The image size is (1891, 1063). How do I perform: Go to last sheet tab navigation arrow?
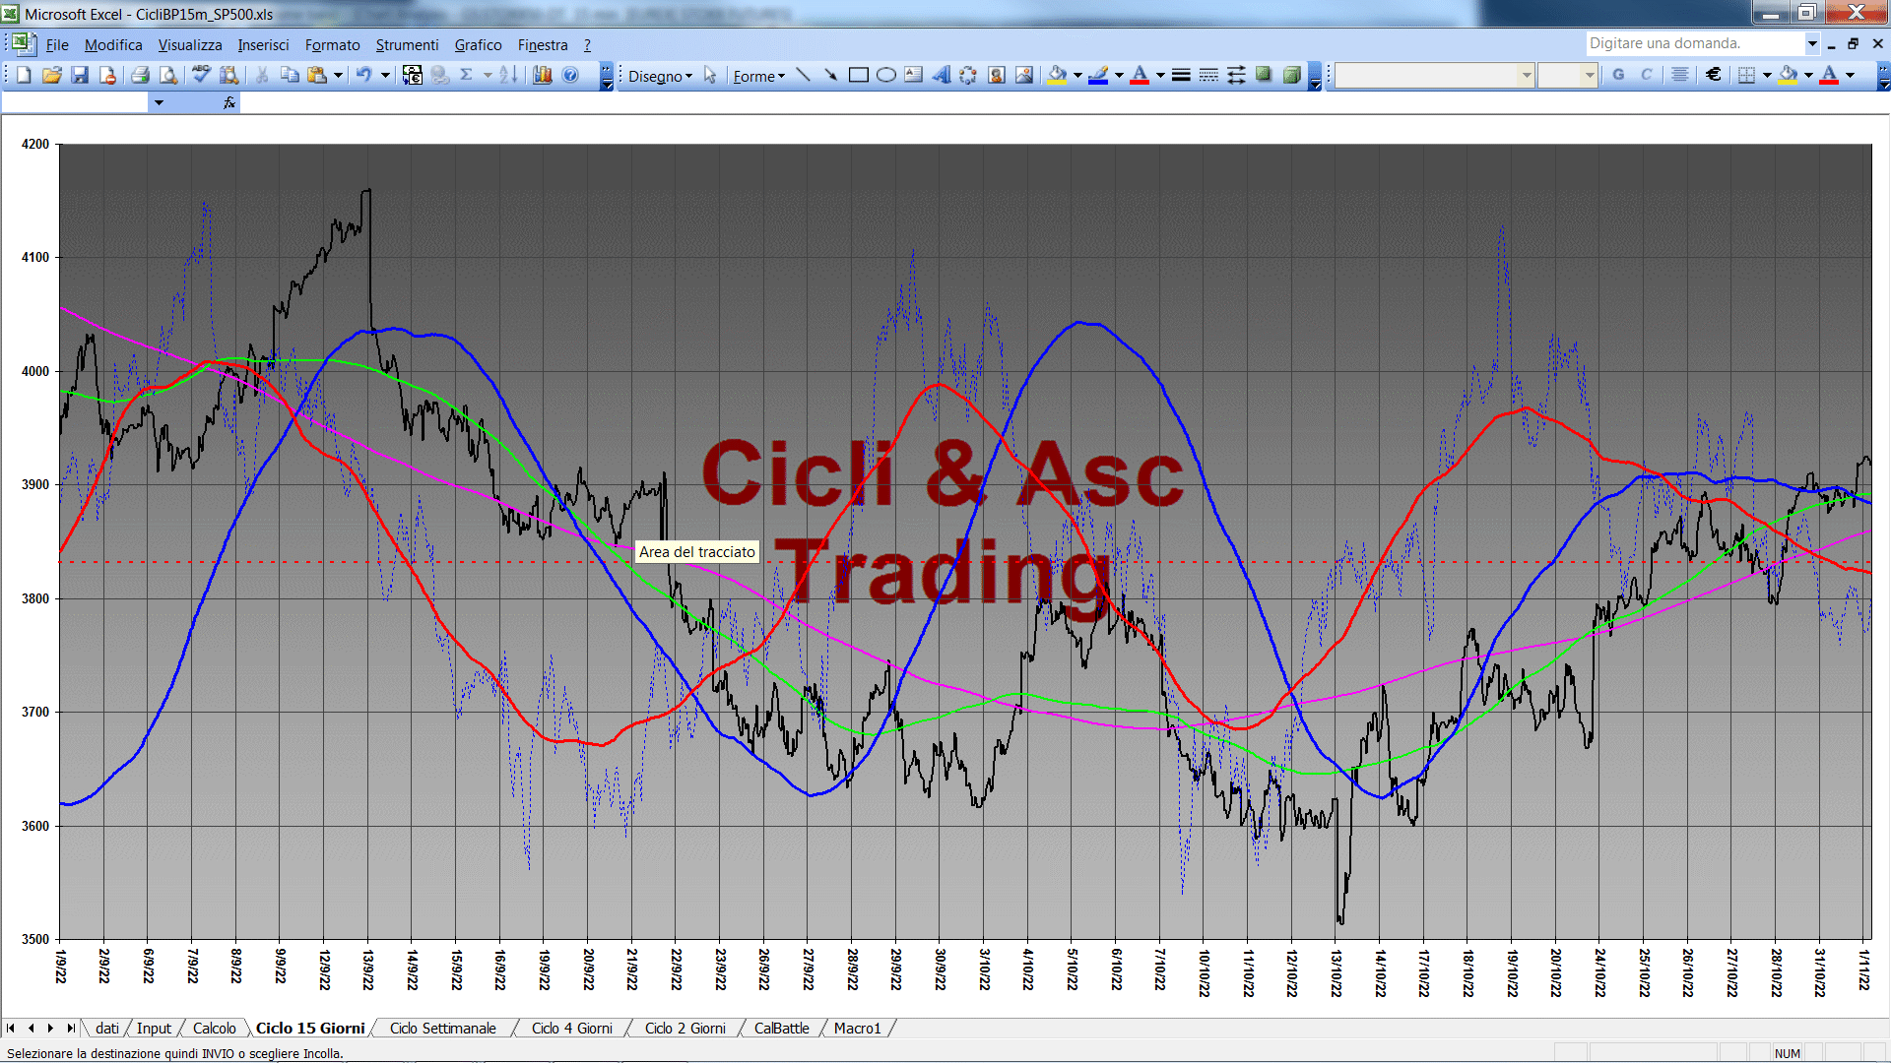(71, 1029)
